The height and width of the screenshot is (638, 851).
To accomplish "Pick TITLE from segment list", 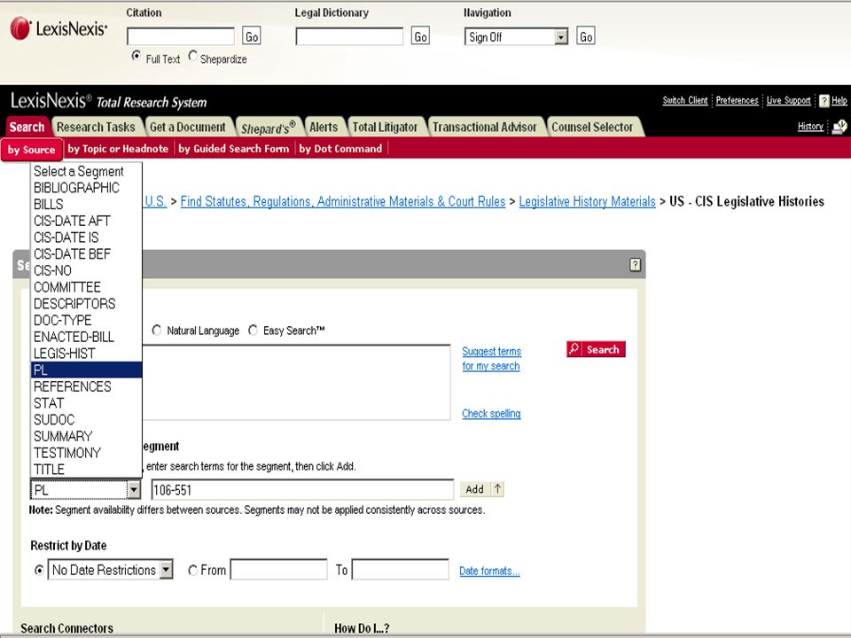I will coord(86,470).
